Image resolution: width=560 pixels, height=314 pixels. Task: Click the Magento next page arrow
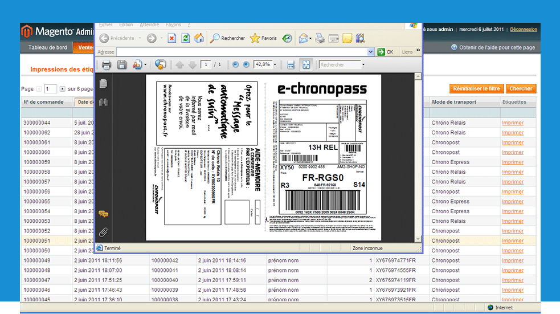coord(63,88)
